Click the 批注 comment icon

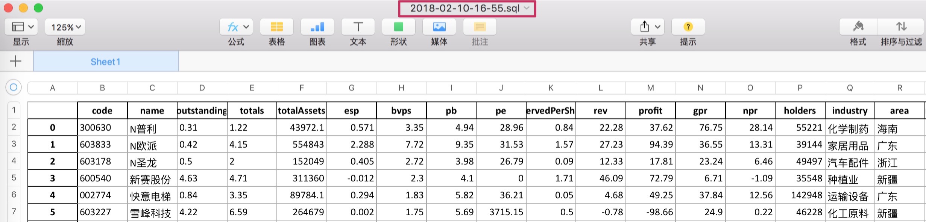tap(480, 27)
